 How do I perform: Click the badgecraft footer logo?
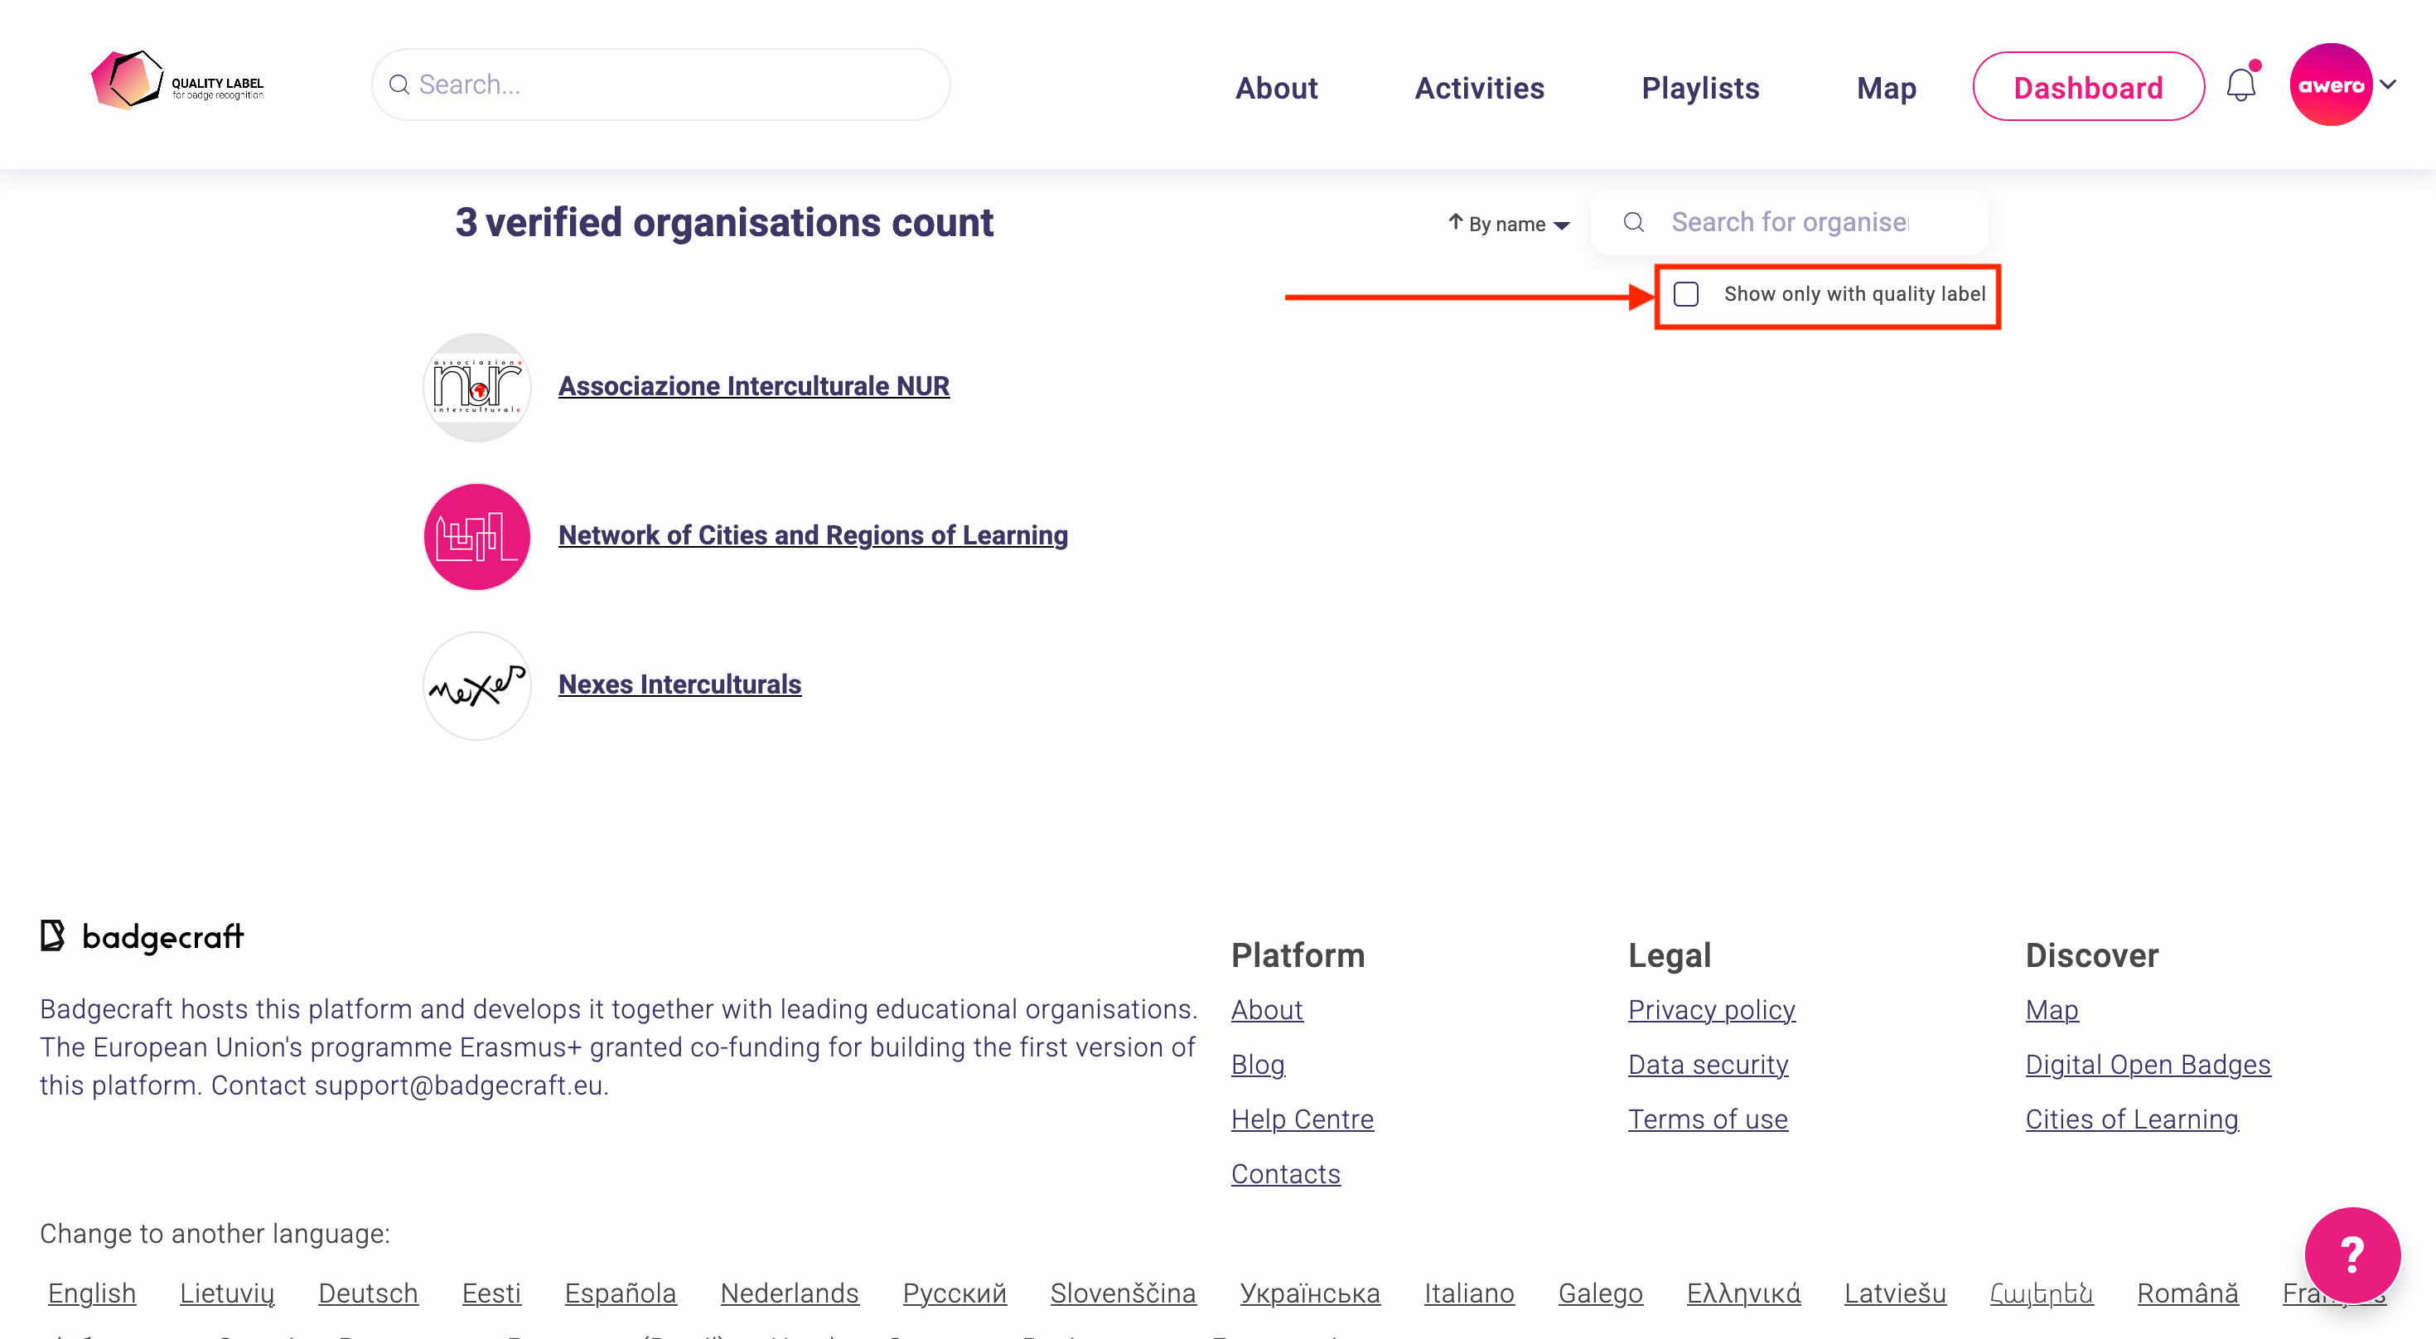[x=142, y=936]
